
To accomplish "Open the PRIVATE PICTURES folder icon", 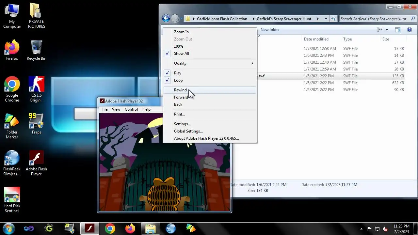I will 36,16.
